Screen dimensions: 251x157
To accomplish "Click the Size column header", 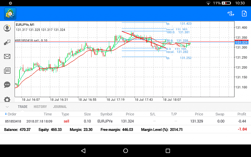I will (x=88, y=114).
